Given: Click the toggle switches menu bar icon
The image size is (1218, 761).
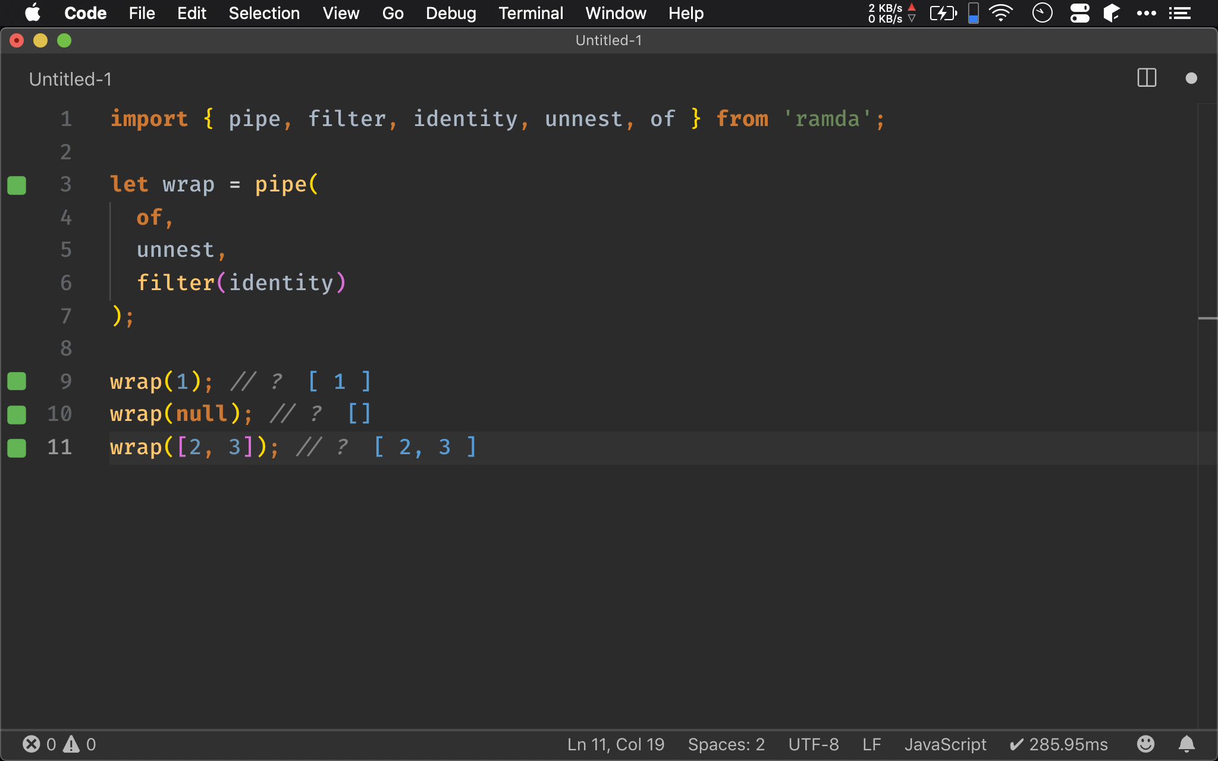Looking at the screenshot, I should pos(1079,13).
